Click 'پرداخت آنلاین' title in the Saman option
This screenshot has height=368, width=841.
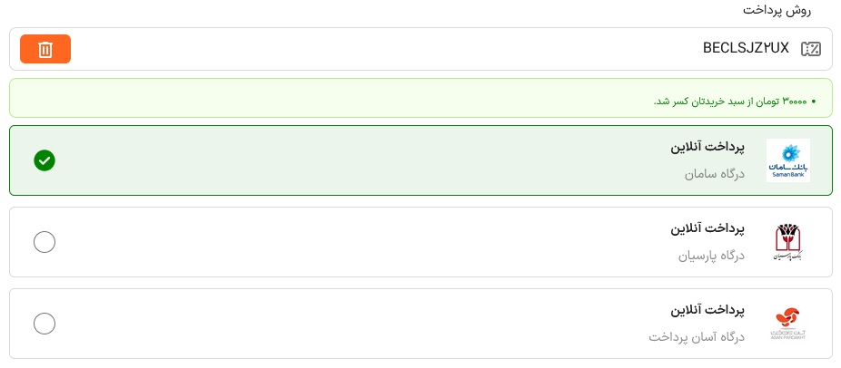pos(707,146)
